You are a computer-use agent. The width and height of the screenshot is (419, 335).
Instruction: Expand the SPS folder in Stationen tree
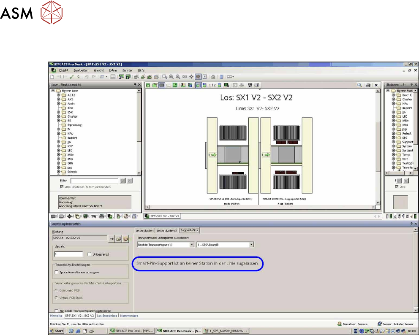pos(393,138)
